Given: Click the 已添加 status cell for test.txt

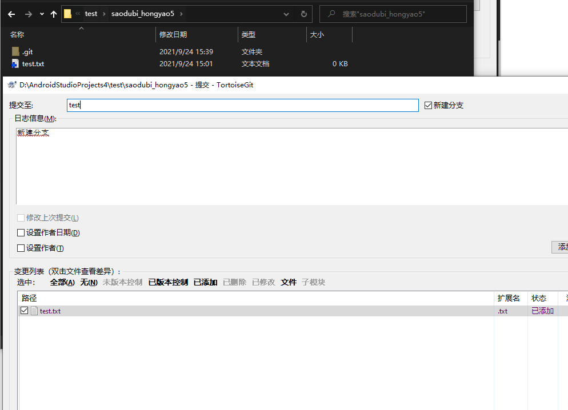Looking at the screenshot, I should (543, 311).
